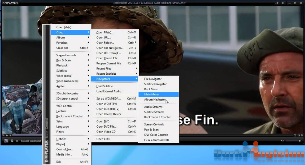Click Open File(s)... at top of main menu
This screenshot has width=305, height=165.
coord(71,27)
